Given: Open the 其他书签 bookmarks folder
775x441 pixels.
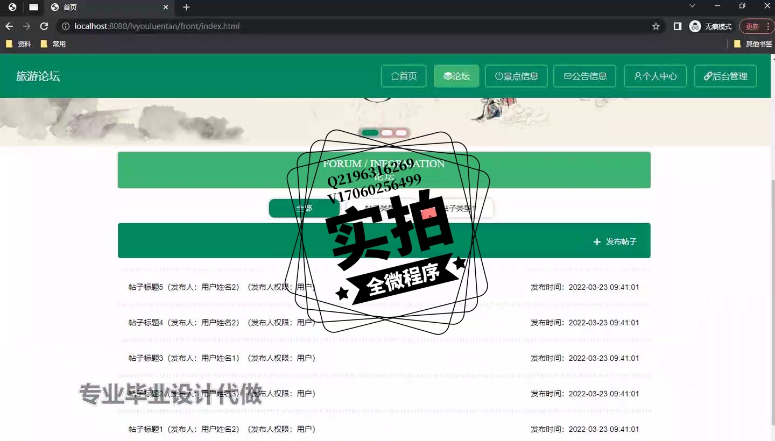Looking at the screenshot, I should pos(753,44).
